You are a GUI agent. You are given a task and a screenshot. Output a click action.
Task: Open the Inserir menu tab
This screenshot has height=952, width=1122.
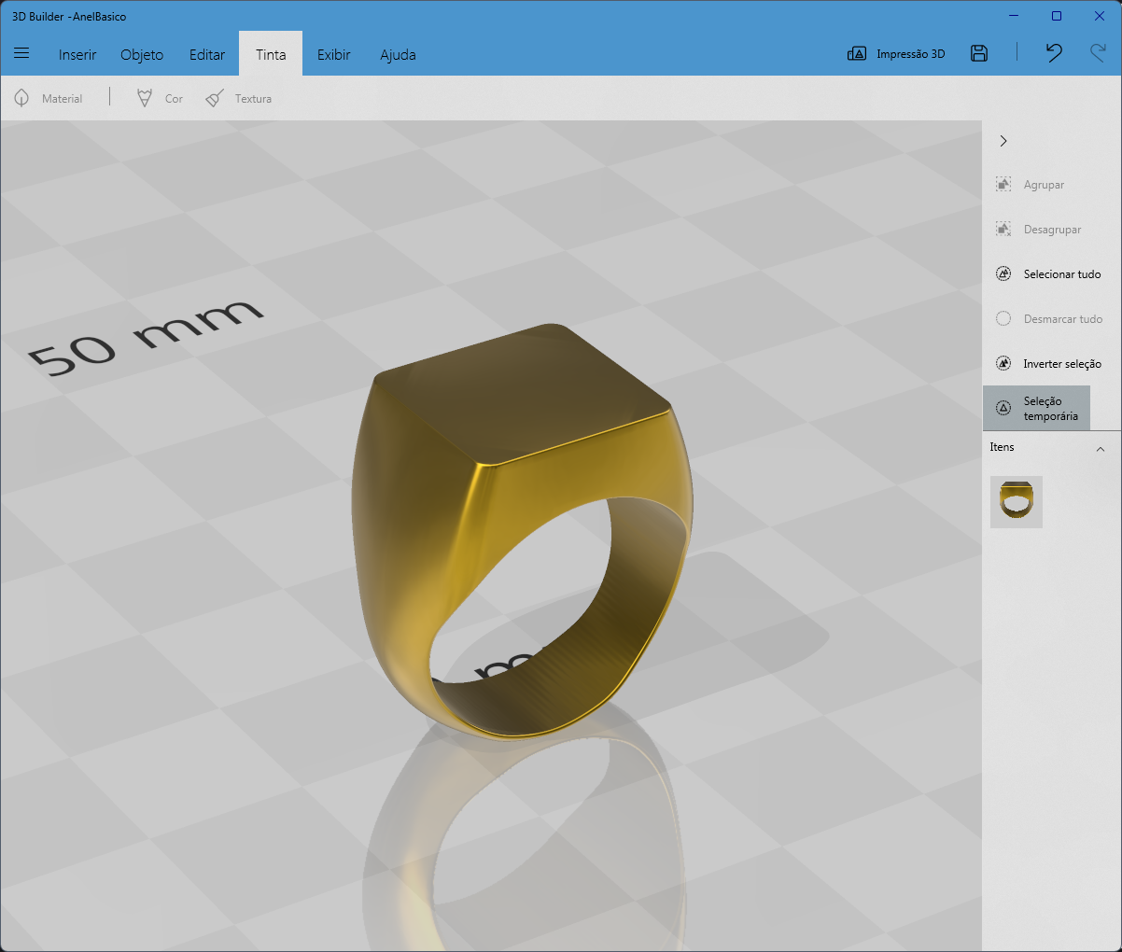click(x=77, y=54)
